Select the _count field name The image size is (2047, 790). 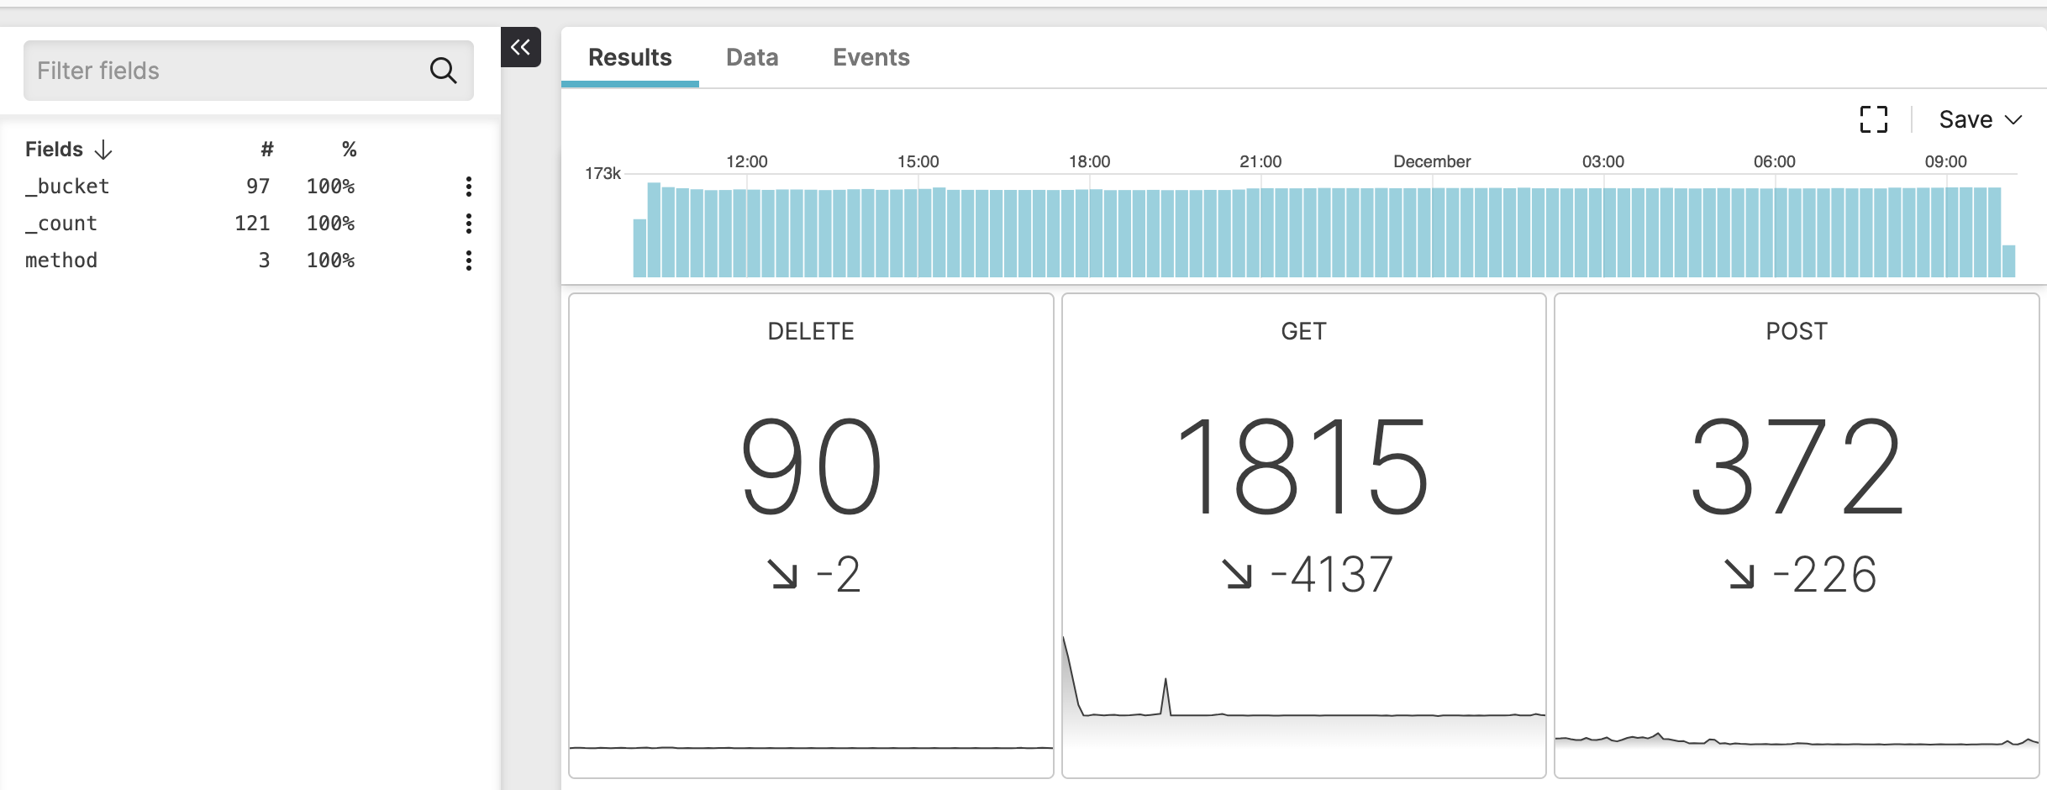(61, 224)
